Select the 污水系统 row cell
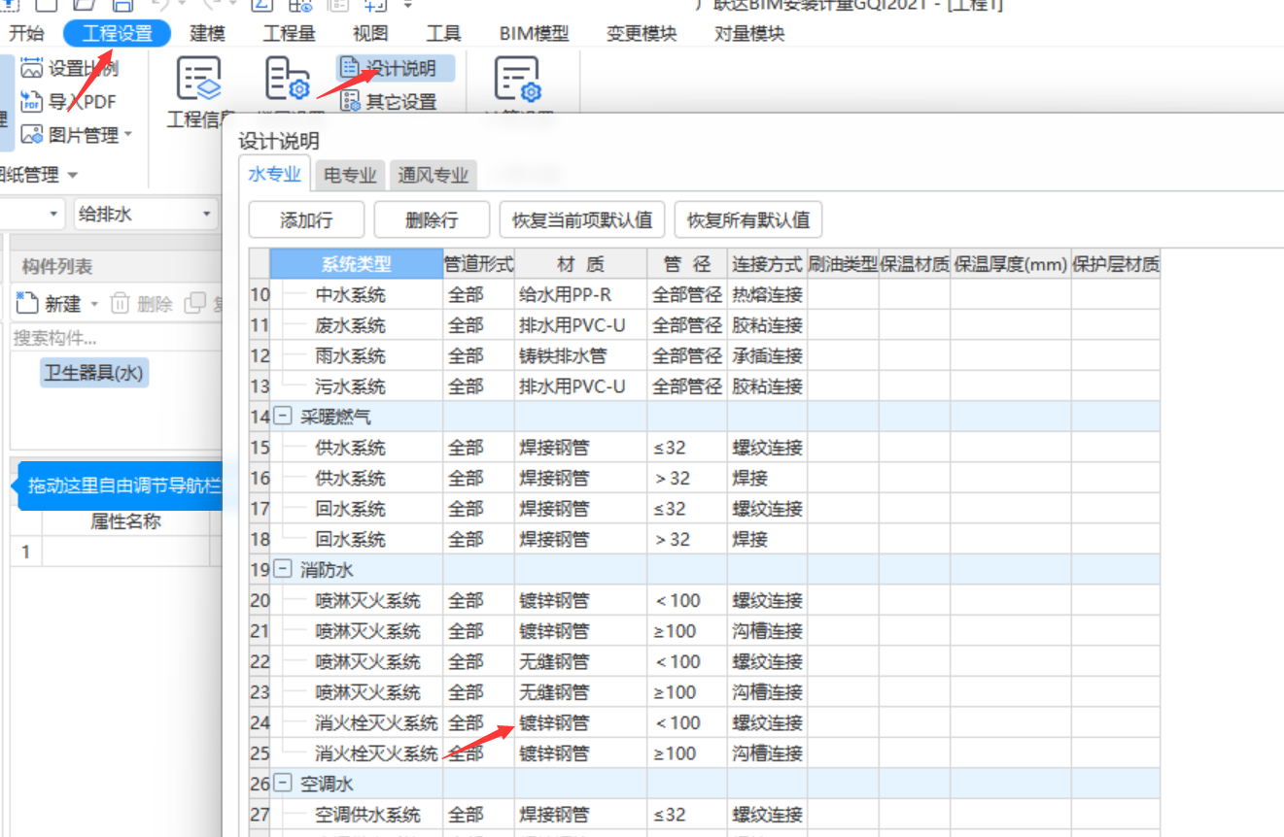Screen dimensions: 1284x837 (357, 386)
